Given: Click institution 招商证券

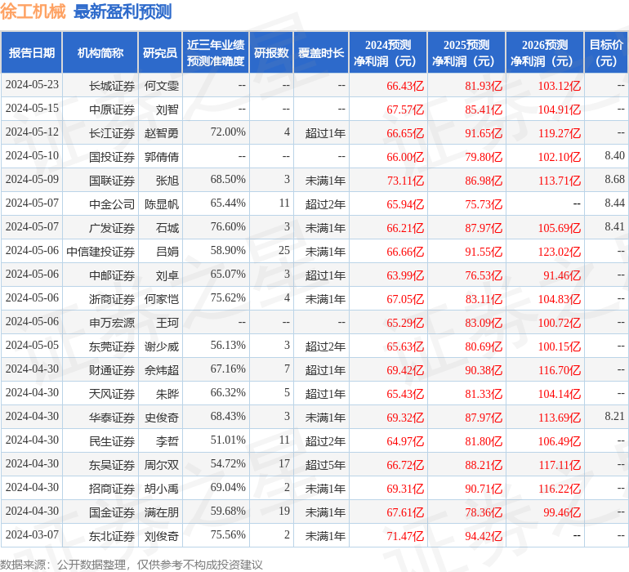Looking at the screenshot, I should (x=112, y=489).
